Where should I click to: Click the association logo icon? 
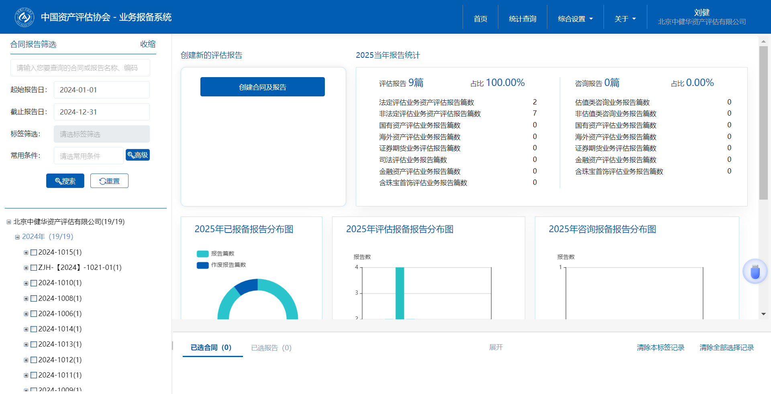pos(24,17)
